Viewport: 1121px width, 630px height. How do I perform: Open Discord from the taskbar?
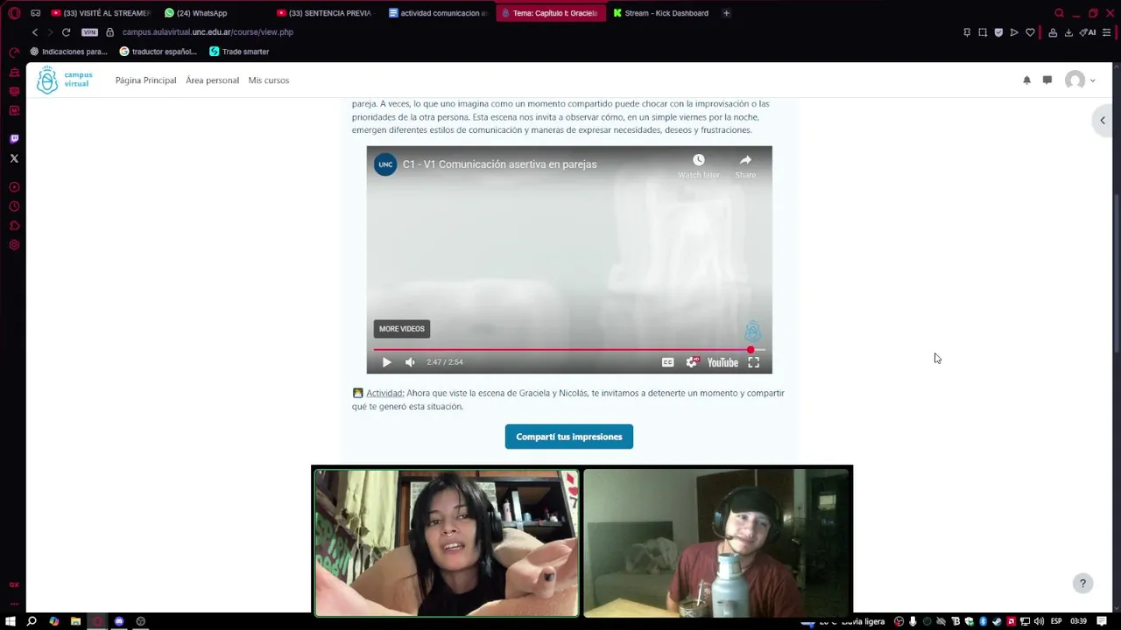coord(119,621)
